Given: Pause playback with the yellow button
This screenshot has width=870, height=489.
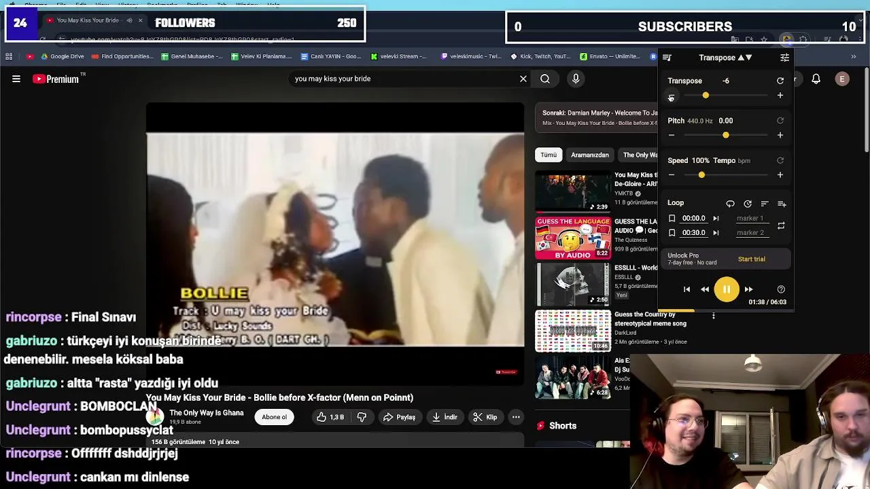Looking at the screenshot, I should pyautogui.click(x=727, y=290).
